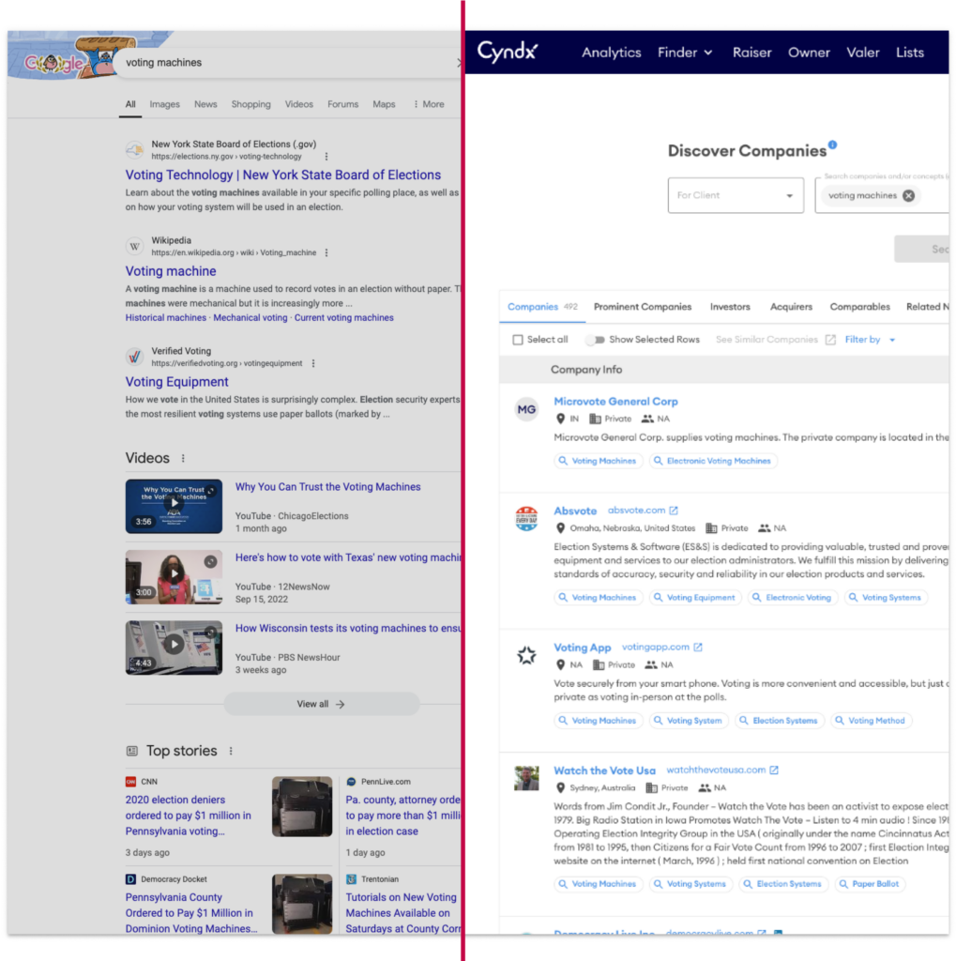Open Microvote General Corp company link
The width and height of the screenshot is (956, 961).
[x=615, y=402]
